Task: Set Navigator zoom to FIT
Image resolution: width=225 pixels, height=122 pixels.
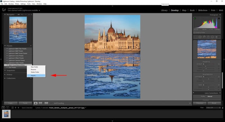Action: tap(19, 14)
